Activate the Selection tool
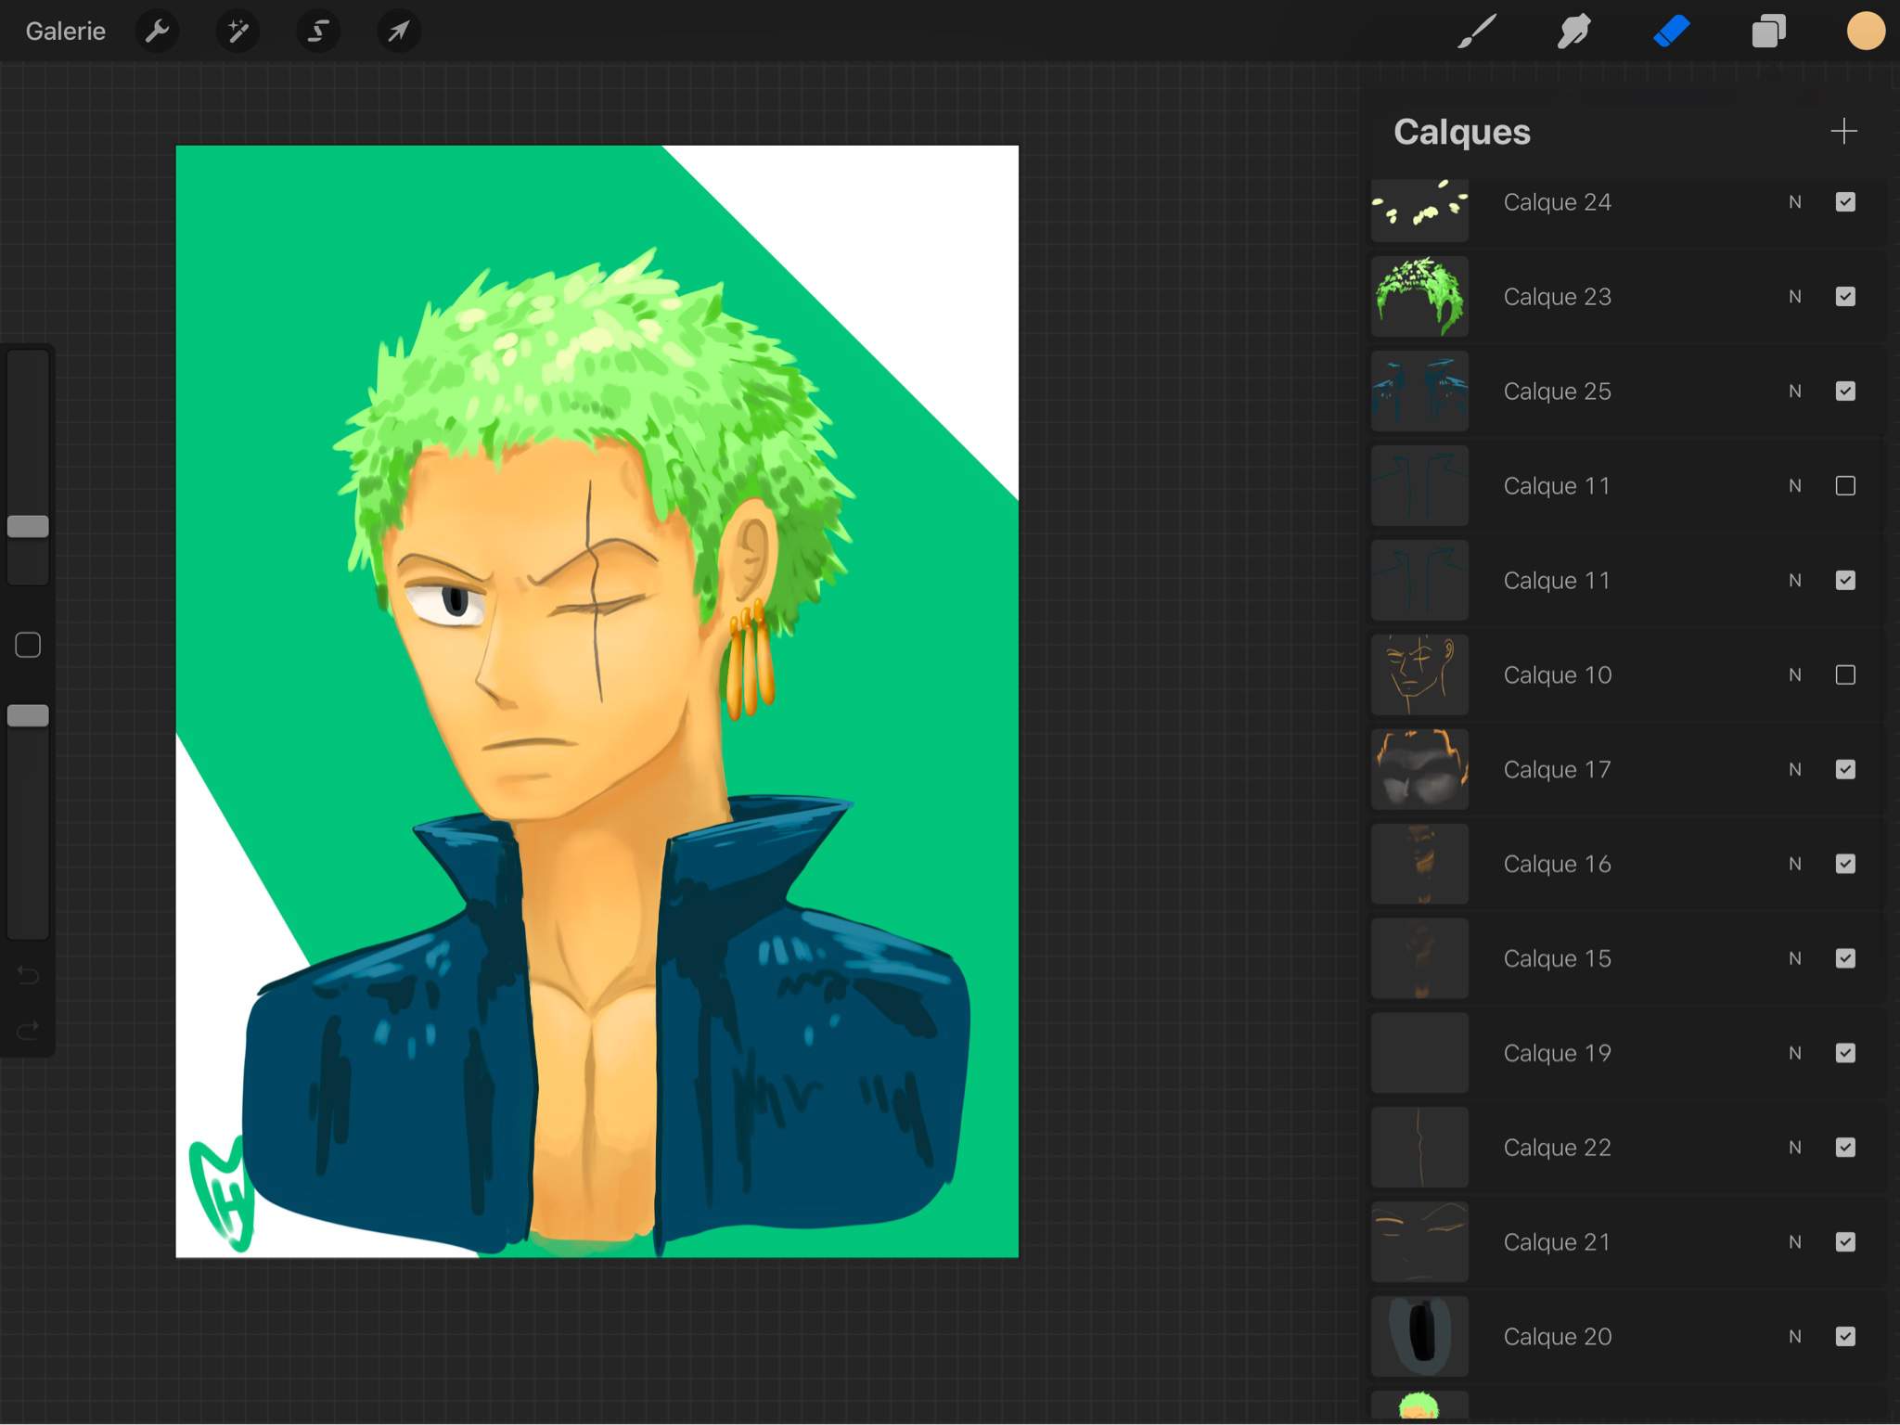The height and width of the screenshot is (1425, 1900). (317, 32)
